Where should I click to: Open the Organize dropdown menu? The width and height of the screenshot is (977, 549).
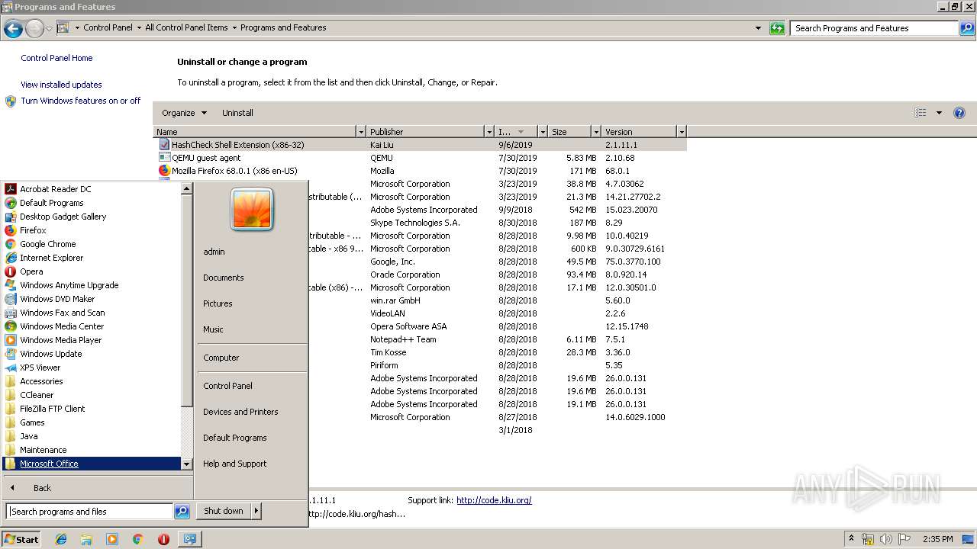184,113
